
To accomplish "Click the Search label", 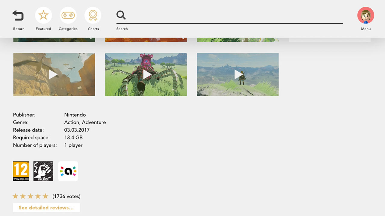I will (x=122, y=29).
